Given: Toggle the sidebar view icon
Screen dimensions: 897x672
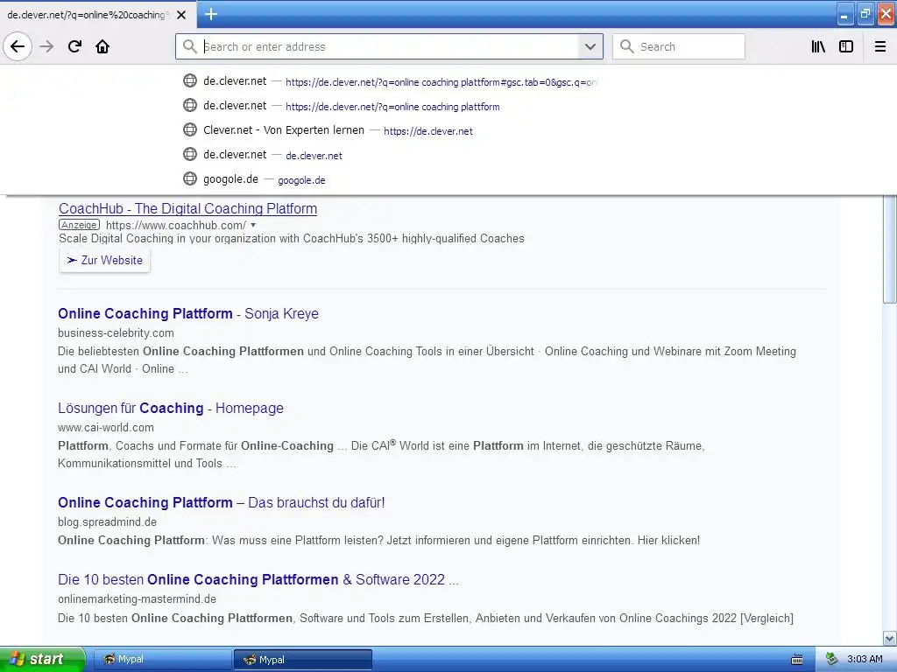Looking at the screenshot, I should tap(846, 46).
